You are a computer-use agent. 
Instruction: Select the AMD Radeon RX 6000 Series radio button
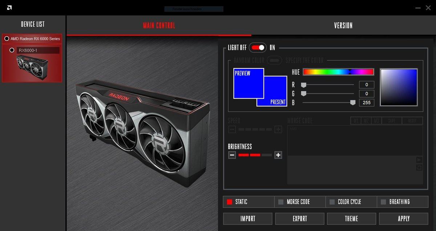click(x=7, y=39)
